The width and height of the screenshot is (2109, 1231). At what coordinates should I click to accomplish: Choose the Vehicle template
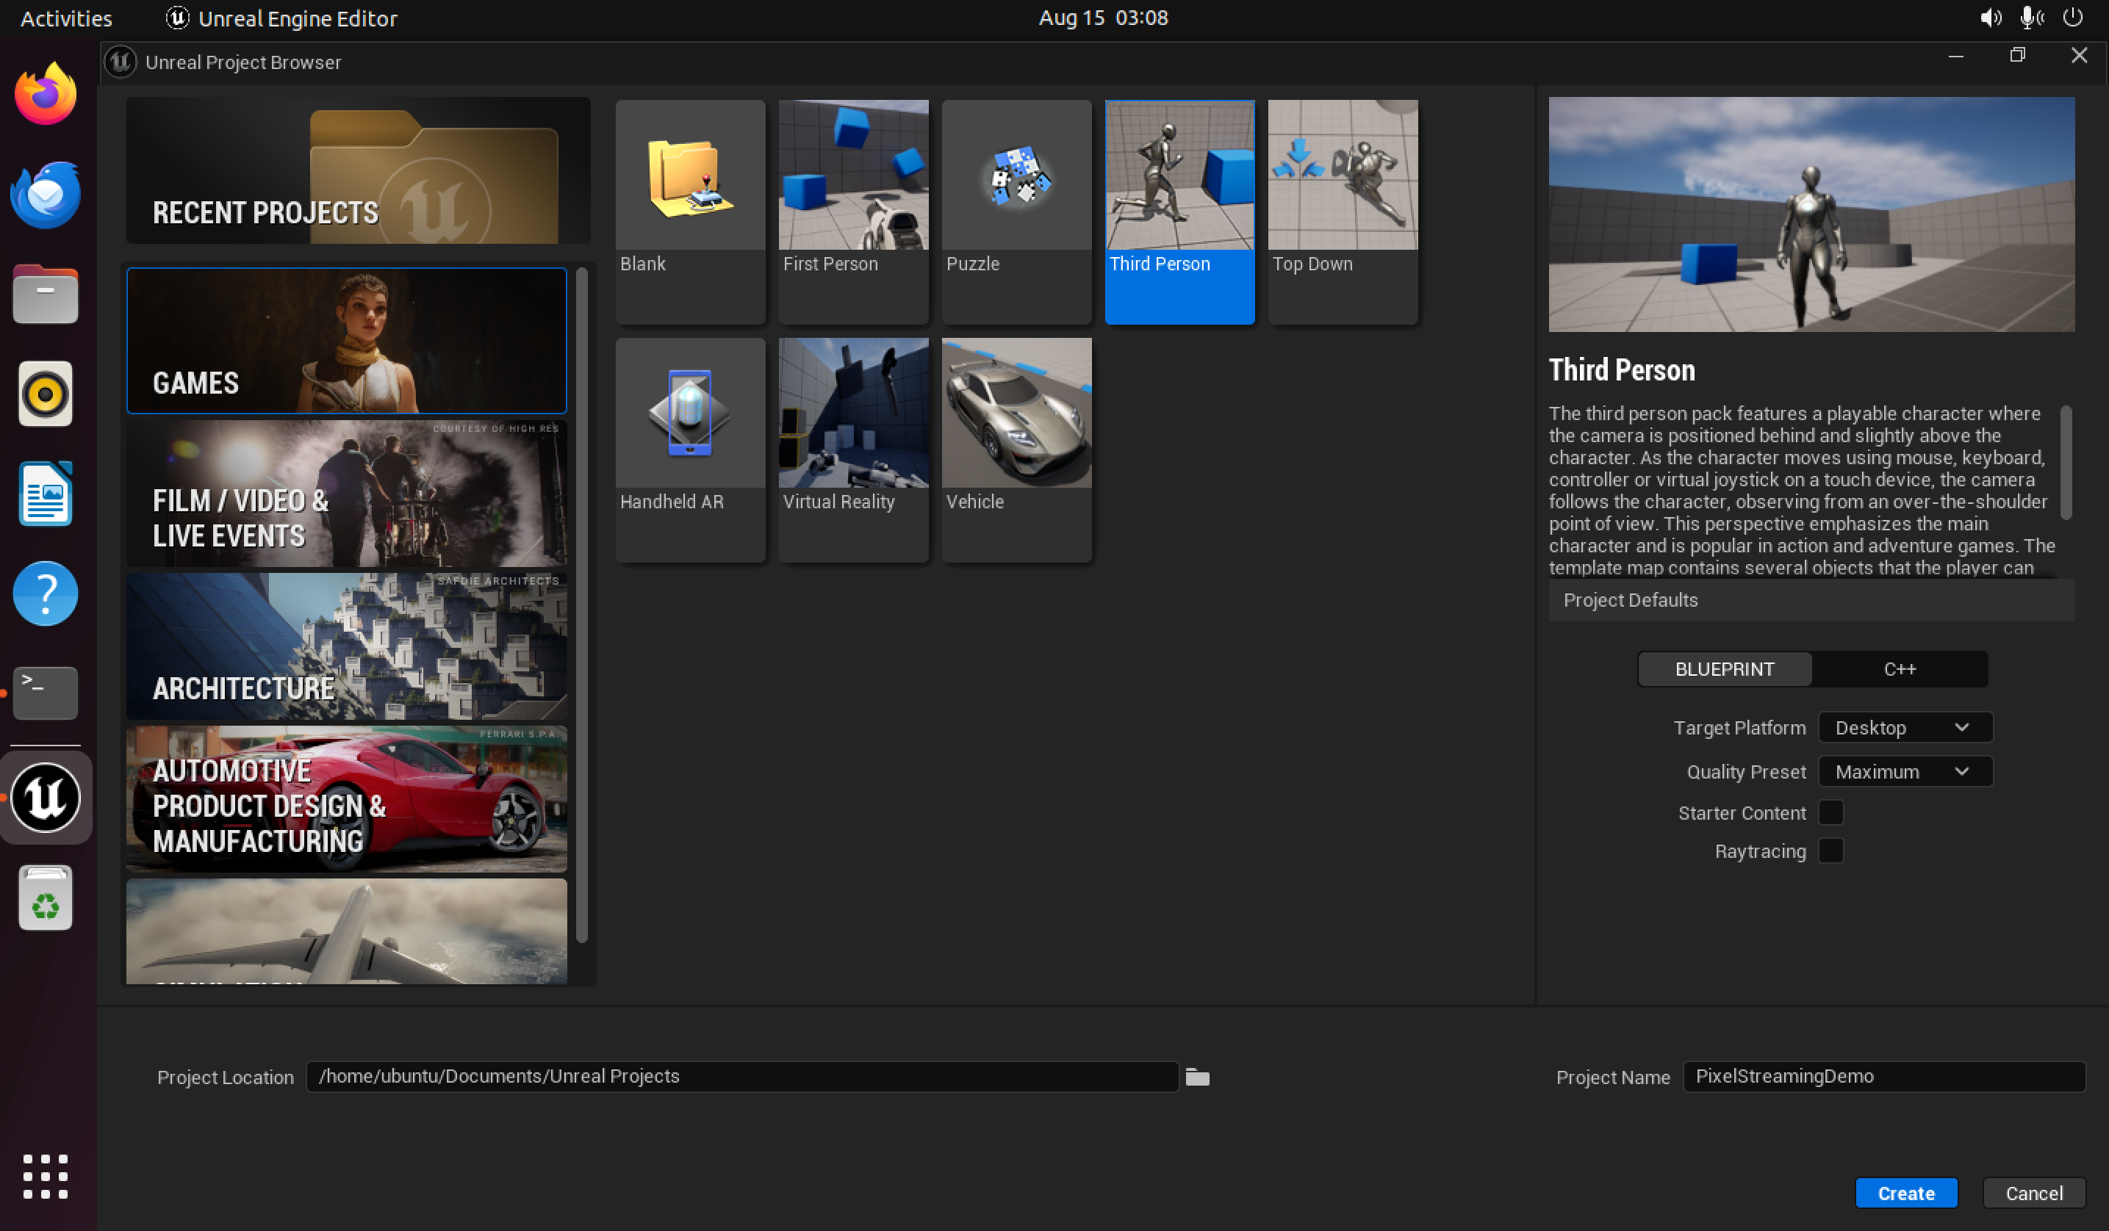(1016, 450)
